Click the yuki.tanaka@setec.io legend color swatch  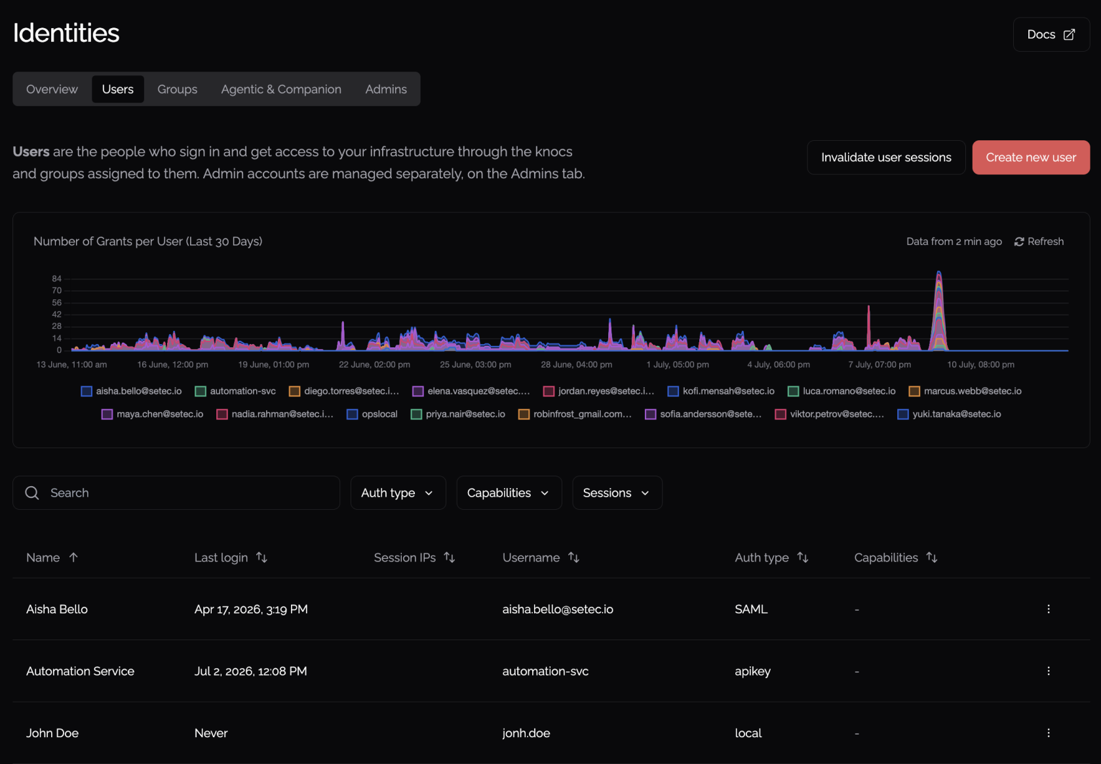click(x=903, y=414)
